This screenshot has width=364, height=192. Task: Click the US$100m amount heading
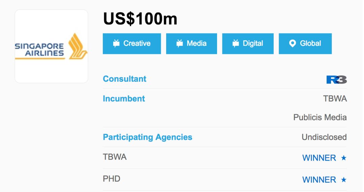point(140,19)
